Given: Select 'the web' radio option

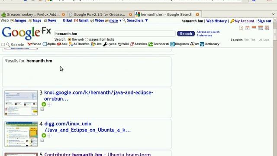Looking at the screenshot, I should 69,39.
